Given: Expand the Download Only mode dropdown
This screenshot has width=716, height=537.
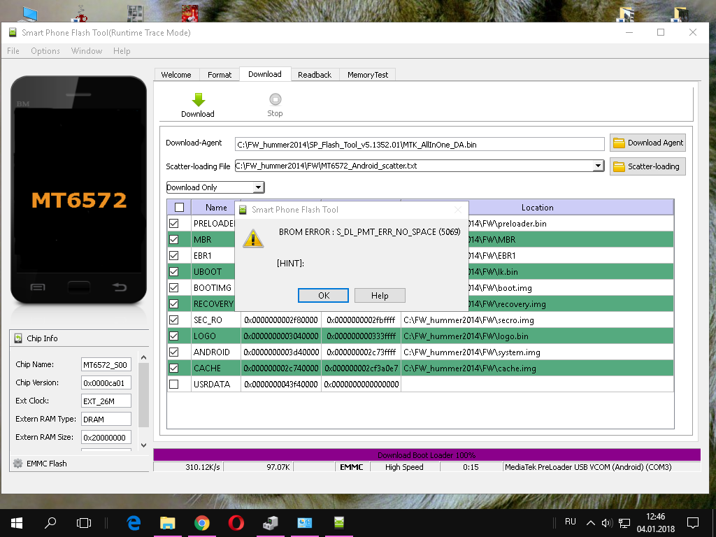Looking at the screenshot, I should pyautogui.click(x=258, y=187).
